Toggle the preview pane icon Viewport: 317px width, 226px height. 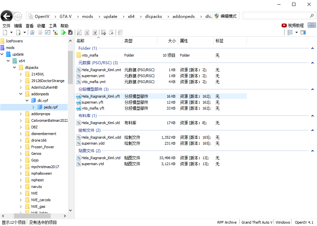tap(303, 32)
